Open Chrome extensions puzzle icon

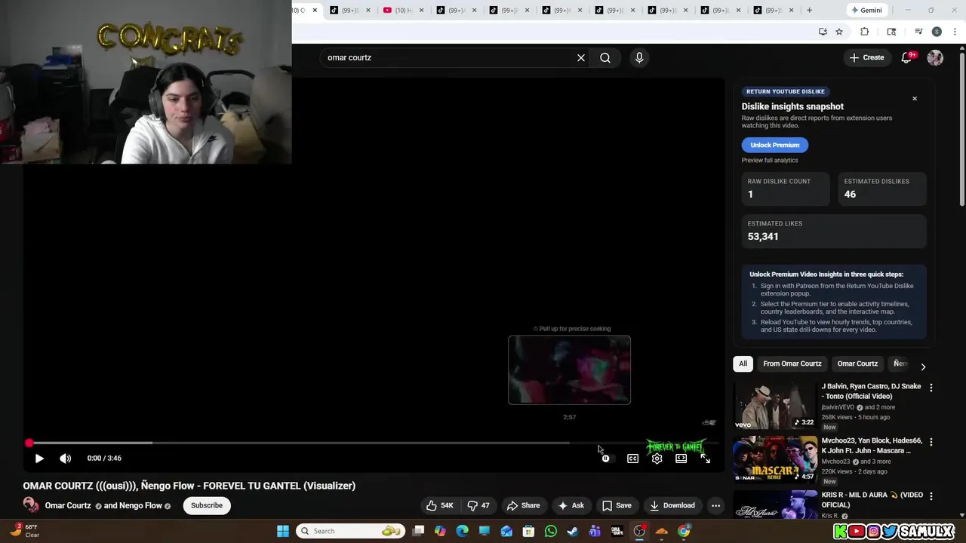click(x=865, y=32)
